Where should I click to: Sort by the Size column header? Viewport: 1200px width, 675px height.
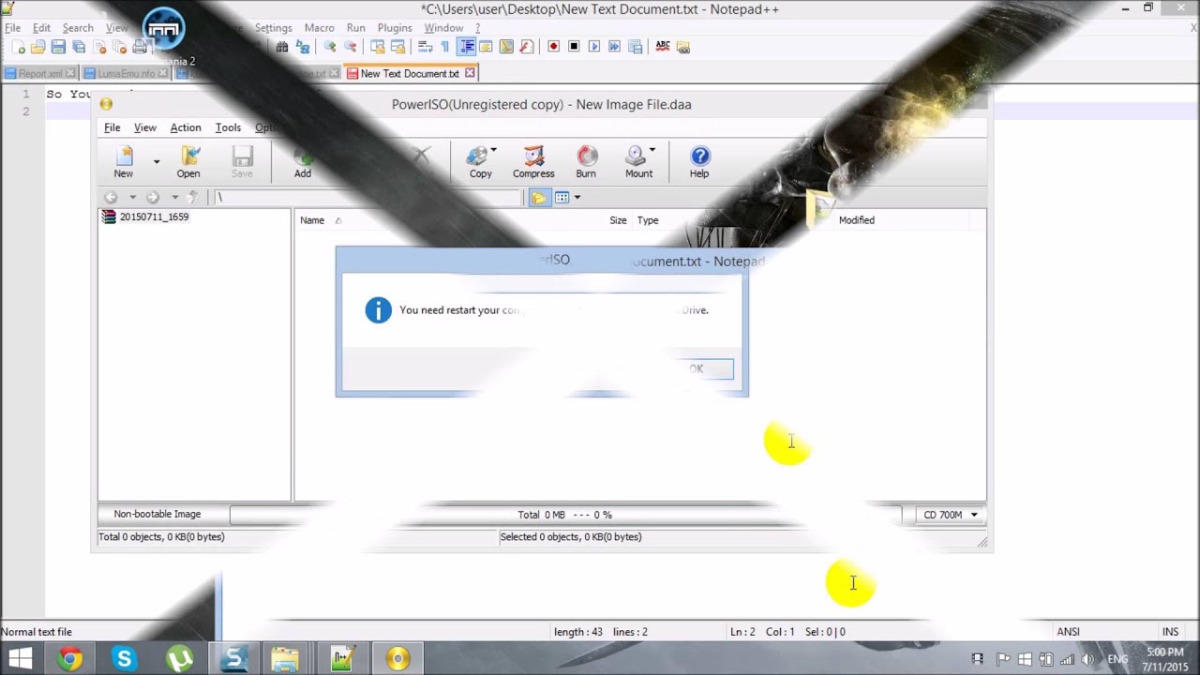point(618,220)
